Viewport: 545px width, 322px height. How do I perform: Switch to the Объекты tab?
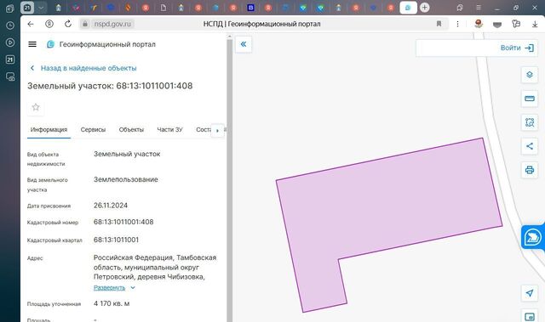coord(131,130)
